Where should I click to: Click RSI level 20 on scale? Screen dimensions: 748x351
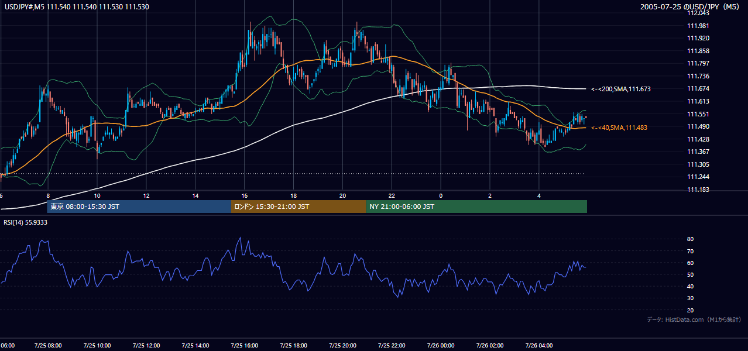tap(690, 310)
